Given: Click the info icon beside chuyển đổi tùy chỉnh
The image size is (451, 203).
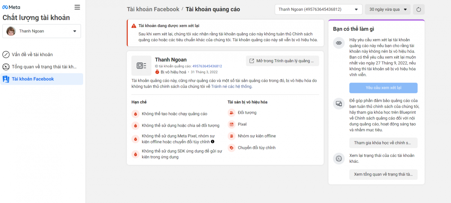Looking at the screenshot, I should (213, 142).
